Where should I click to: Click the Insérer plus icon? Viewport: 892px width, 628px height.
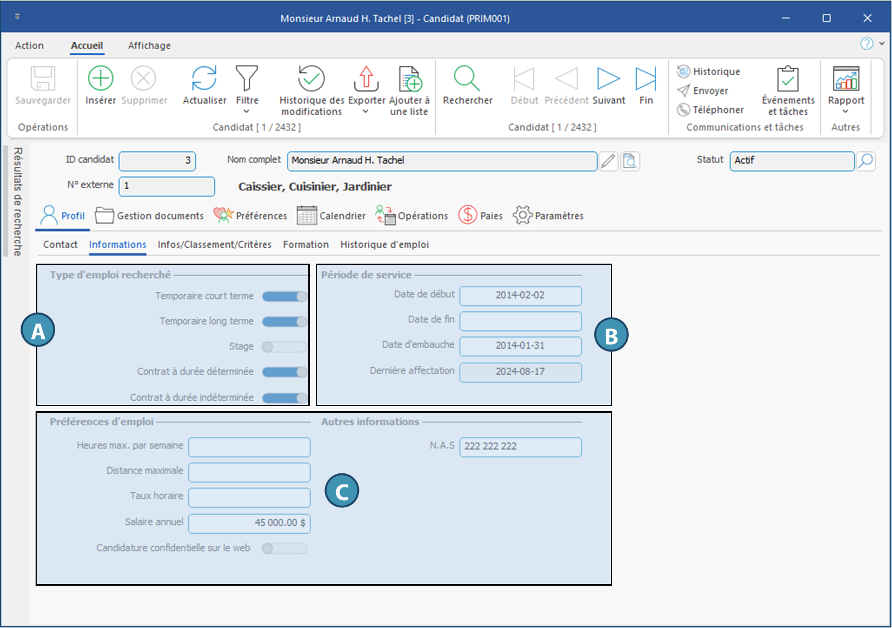click(x=101, y=78)
